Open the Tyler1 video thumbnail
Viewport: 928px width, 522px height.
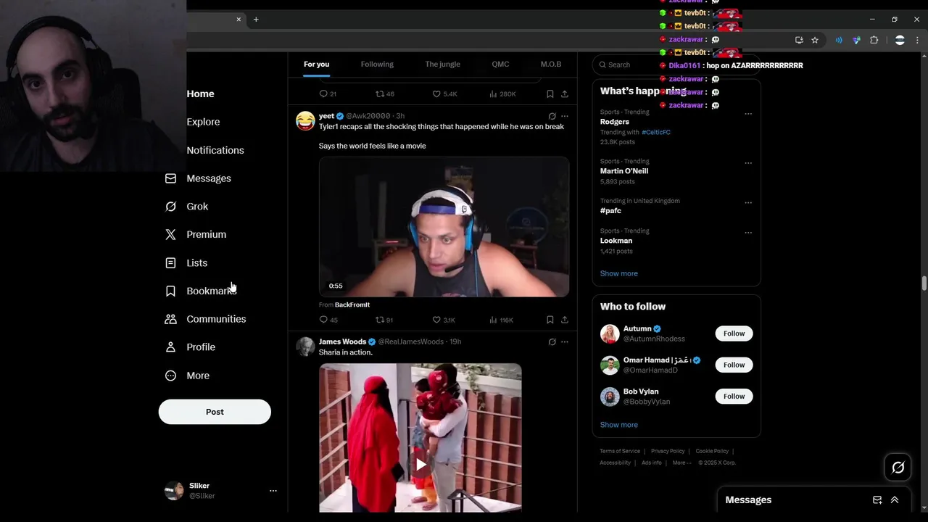pyautogui.click(x=444, y=227)
